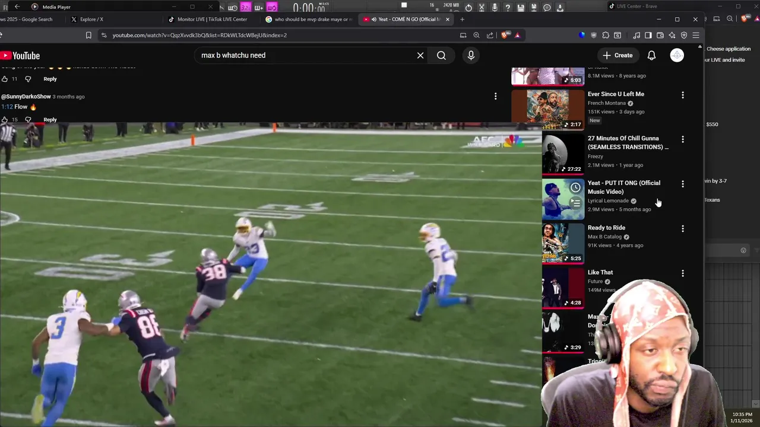Image resolution: width=760 pixels, height=427 pixels.
Task: Click the Brave Shields lion icon
Action: 505,35
